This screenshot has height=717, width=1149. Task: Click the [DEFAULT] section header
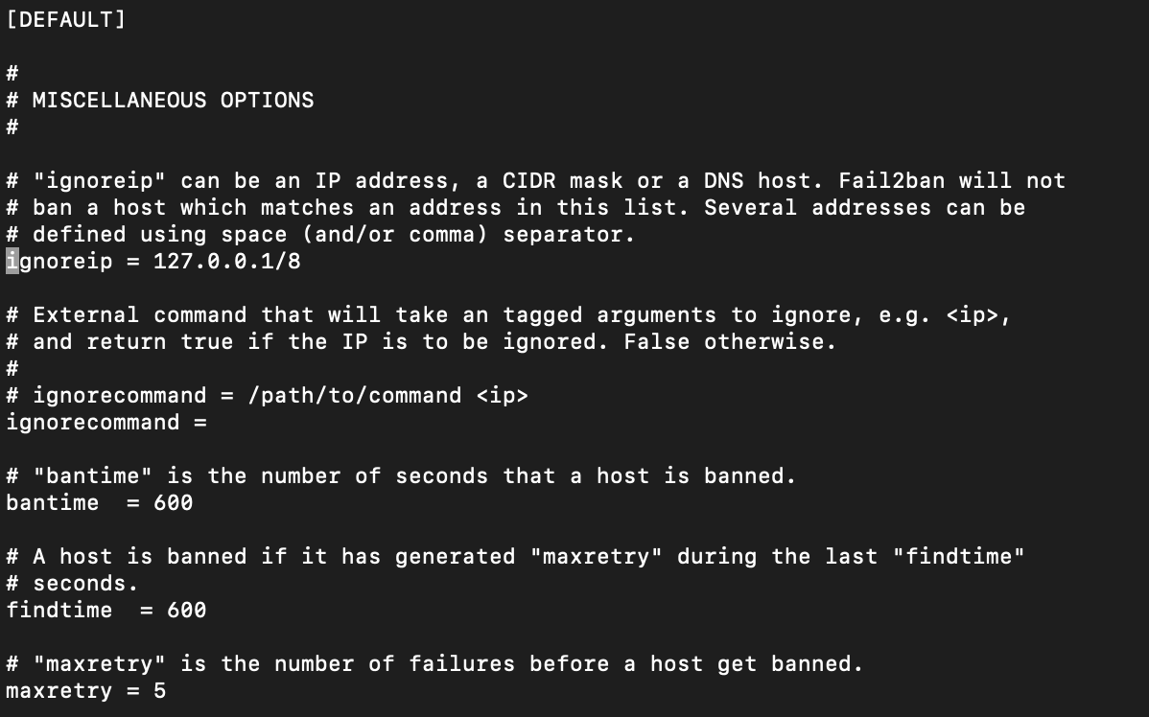65,19
